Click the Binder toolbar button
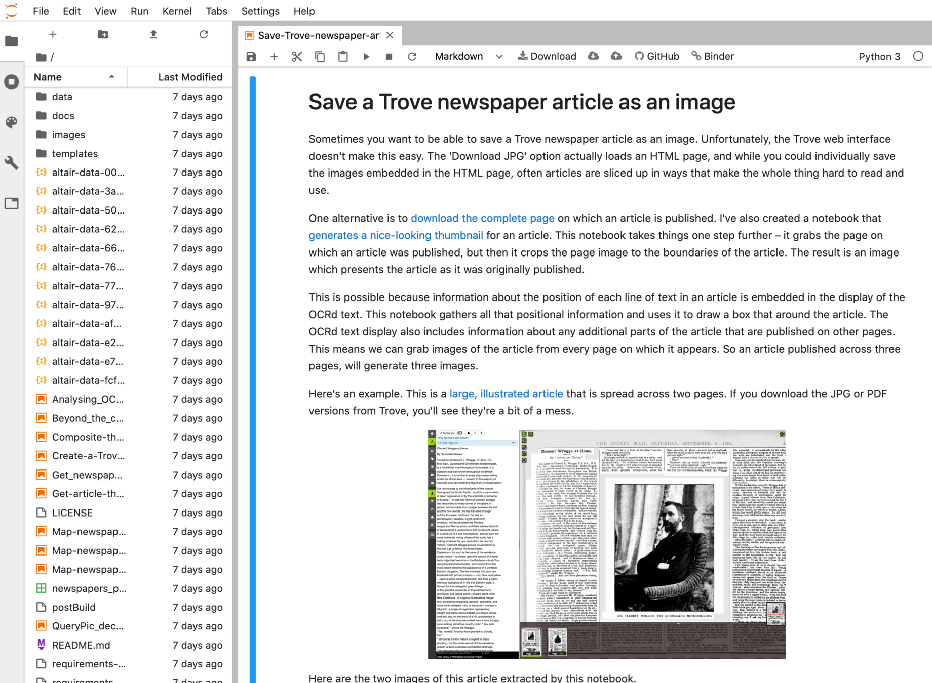 713,56
